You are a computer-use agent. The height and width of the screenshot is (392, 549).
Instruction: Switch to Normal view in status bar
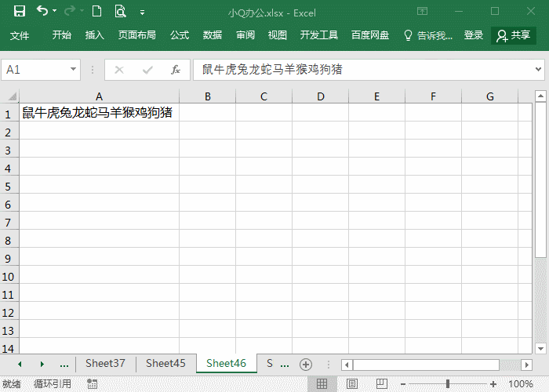pos(322,384)
